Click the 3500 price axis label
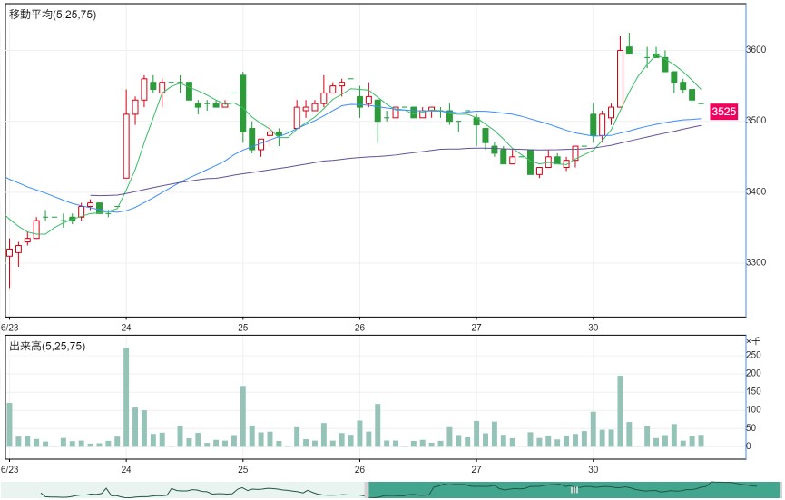This screenshot has width=785, height=500. 755,121
